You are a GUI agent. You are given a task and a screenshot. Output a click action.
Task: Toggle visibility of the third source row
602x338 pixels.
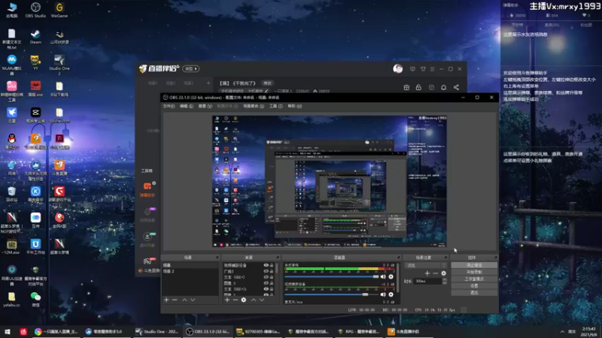pos(266,277)
